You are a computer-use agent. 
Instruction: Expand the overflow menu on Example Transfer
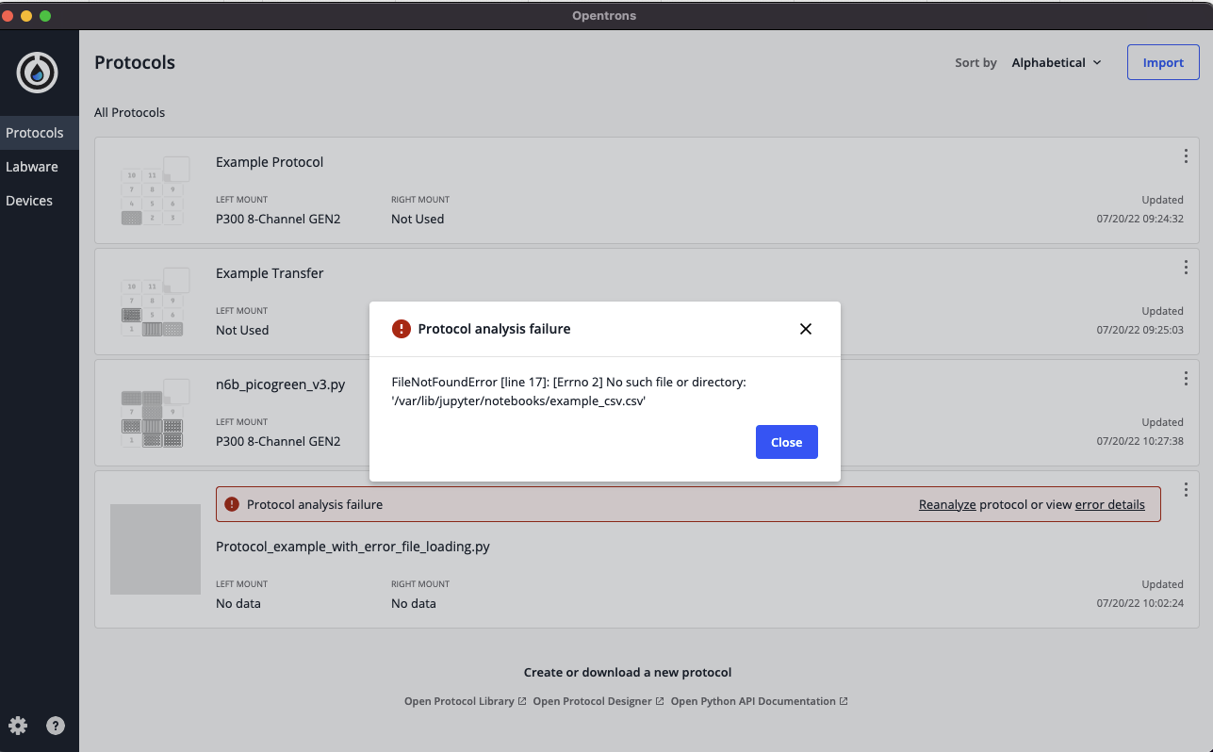point(1186,268)
